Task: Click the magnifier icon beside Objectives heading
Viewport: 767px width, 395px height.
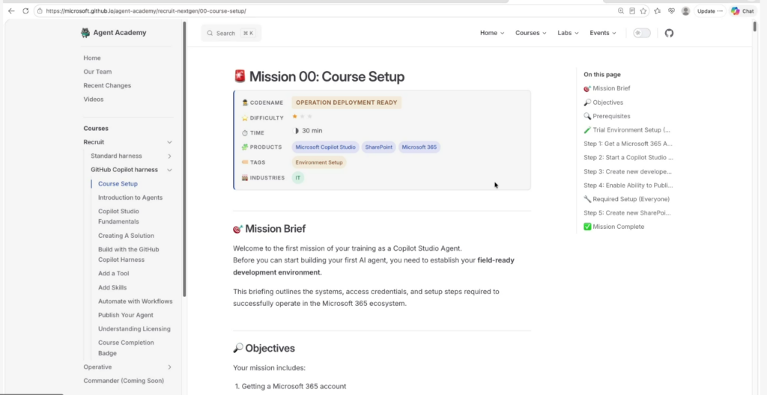Action: [237, 348]
